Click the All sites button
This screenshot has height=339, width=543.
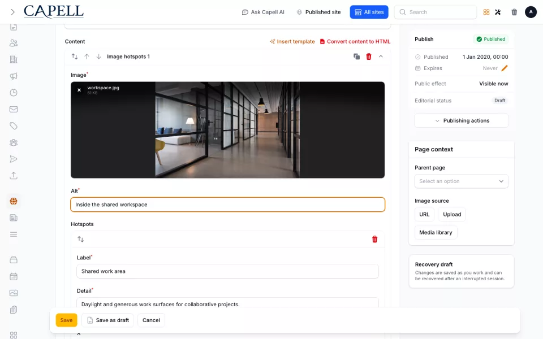click(x=369, y=12)
